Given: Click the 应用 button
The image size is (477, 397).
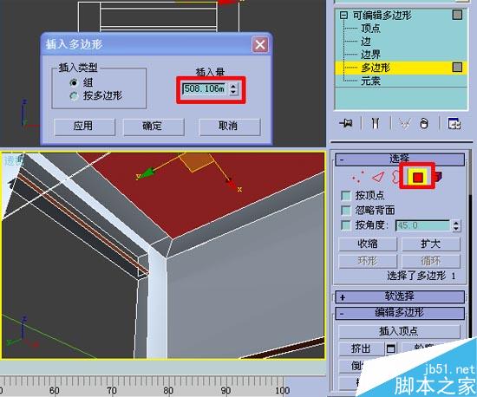Looking at the screenshot, I should click(x=84, y=127).
